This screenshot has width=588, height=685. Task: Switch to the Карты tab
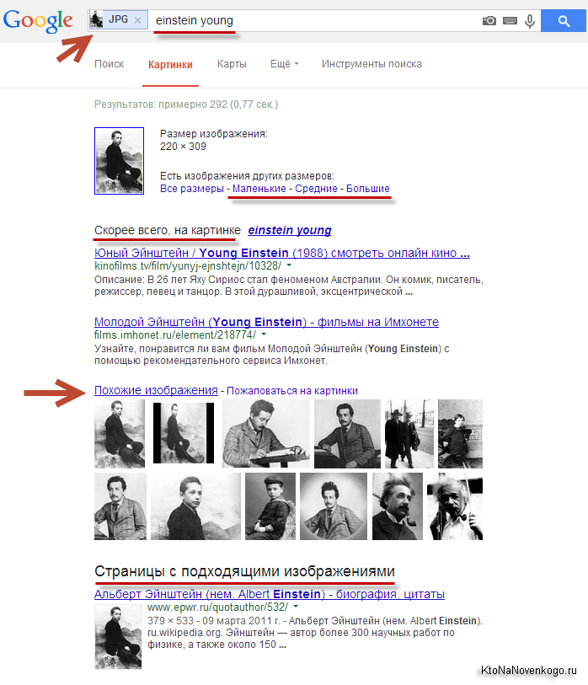pos(232,64)
